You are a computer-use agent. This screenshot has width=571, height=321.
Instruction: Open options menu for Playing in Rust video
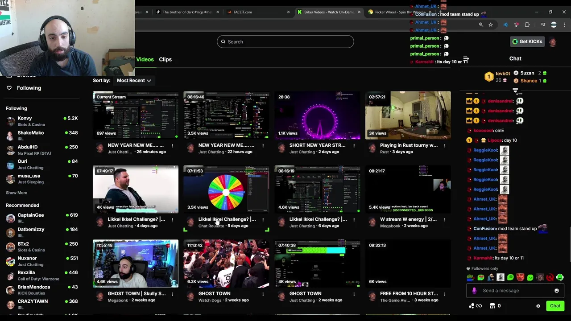pos(444,145)
